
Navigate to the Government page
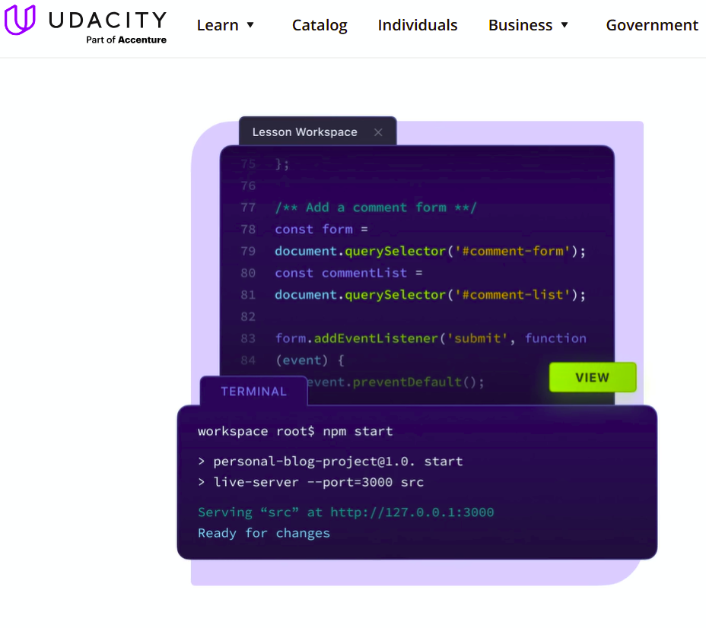(x=652, y=25)
